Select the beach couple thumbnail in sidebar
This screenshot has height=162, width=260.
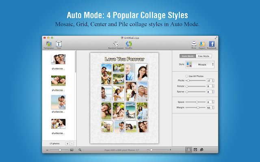coord(58,102)
